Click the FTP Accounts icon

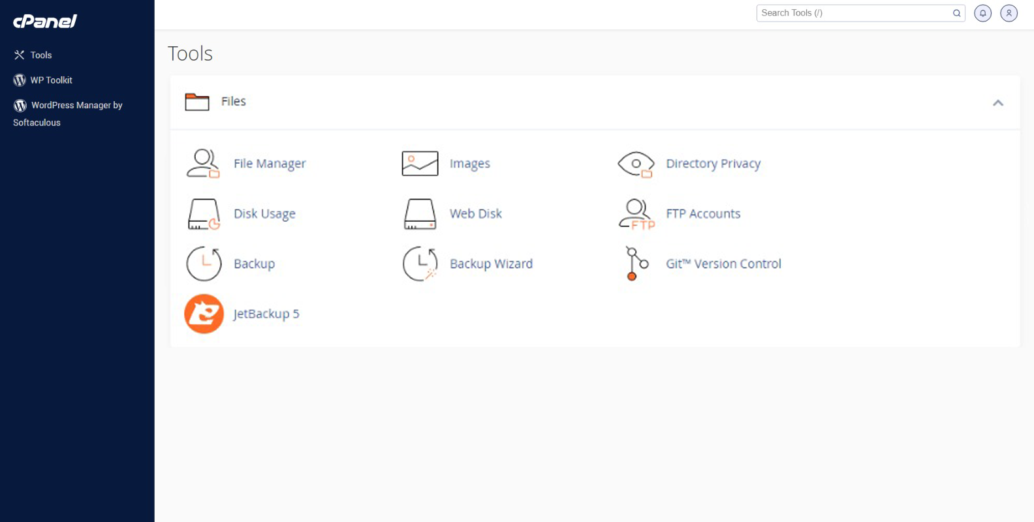tap(636, 214)
